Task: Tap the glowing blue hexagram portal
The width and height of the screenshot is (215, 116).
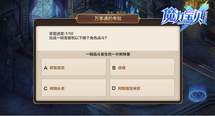Action: pos(198,95)
